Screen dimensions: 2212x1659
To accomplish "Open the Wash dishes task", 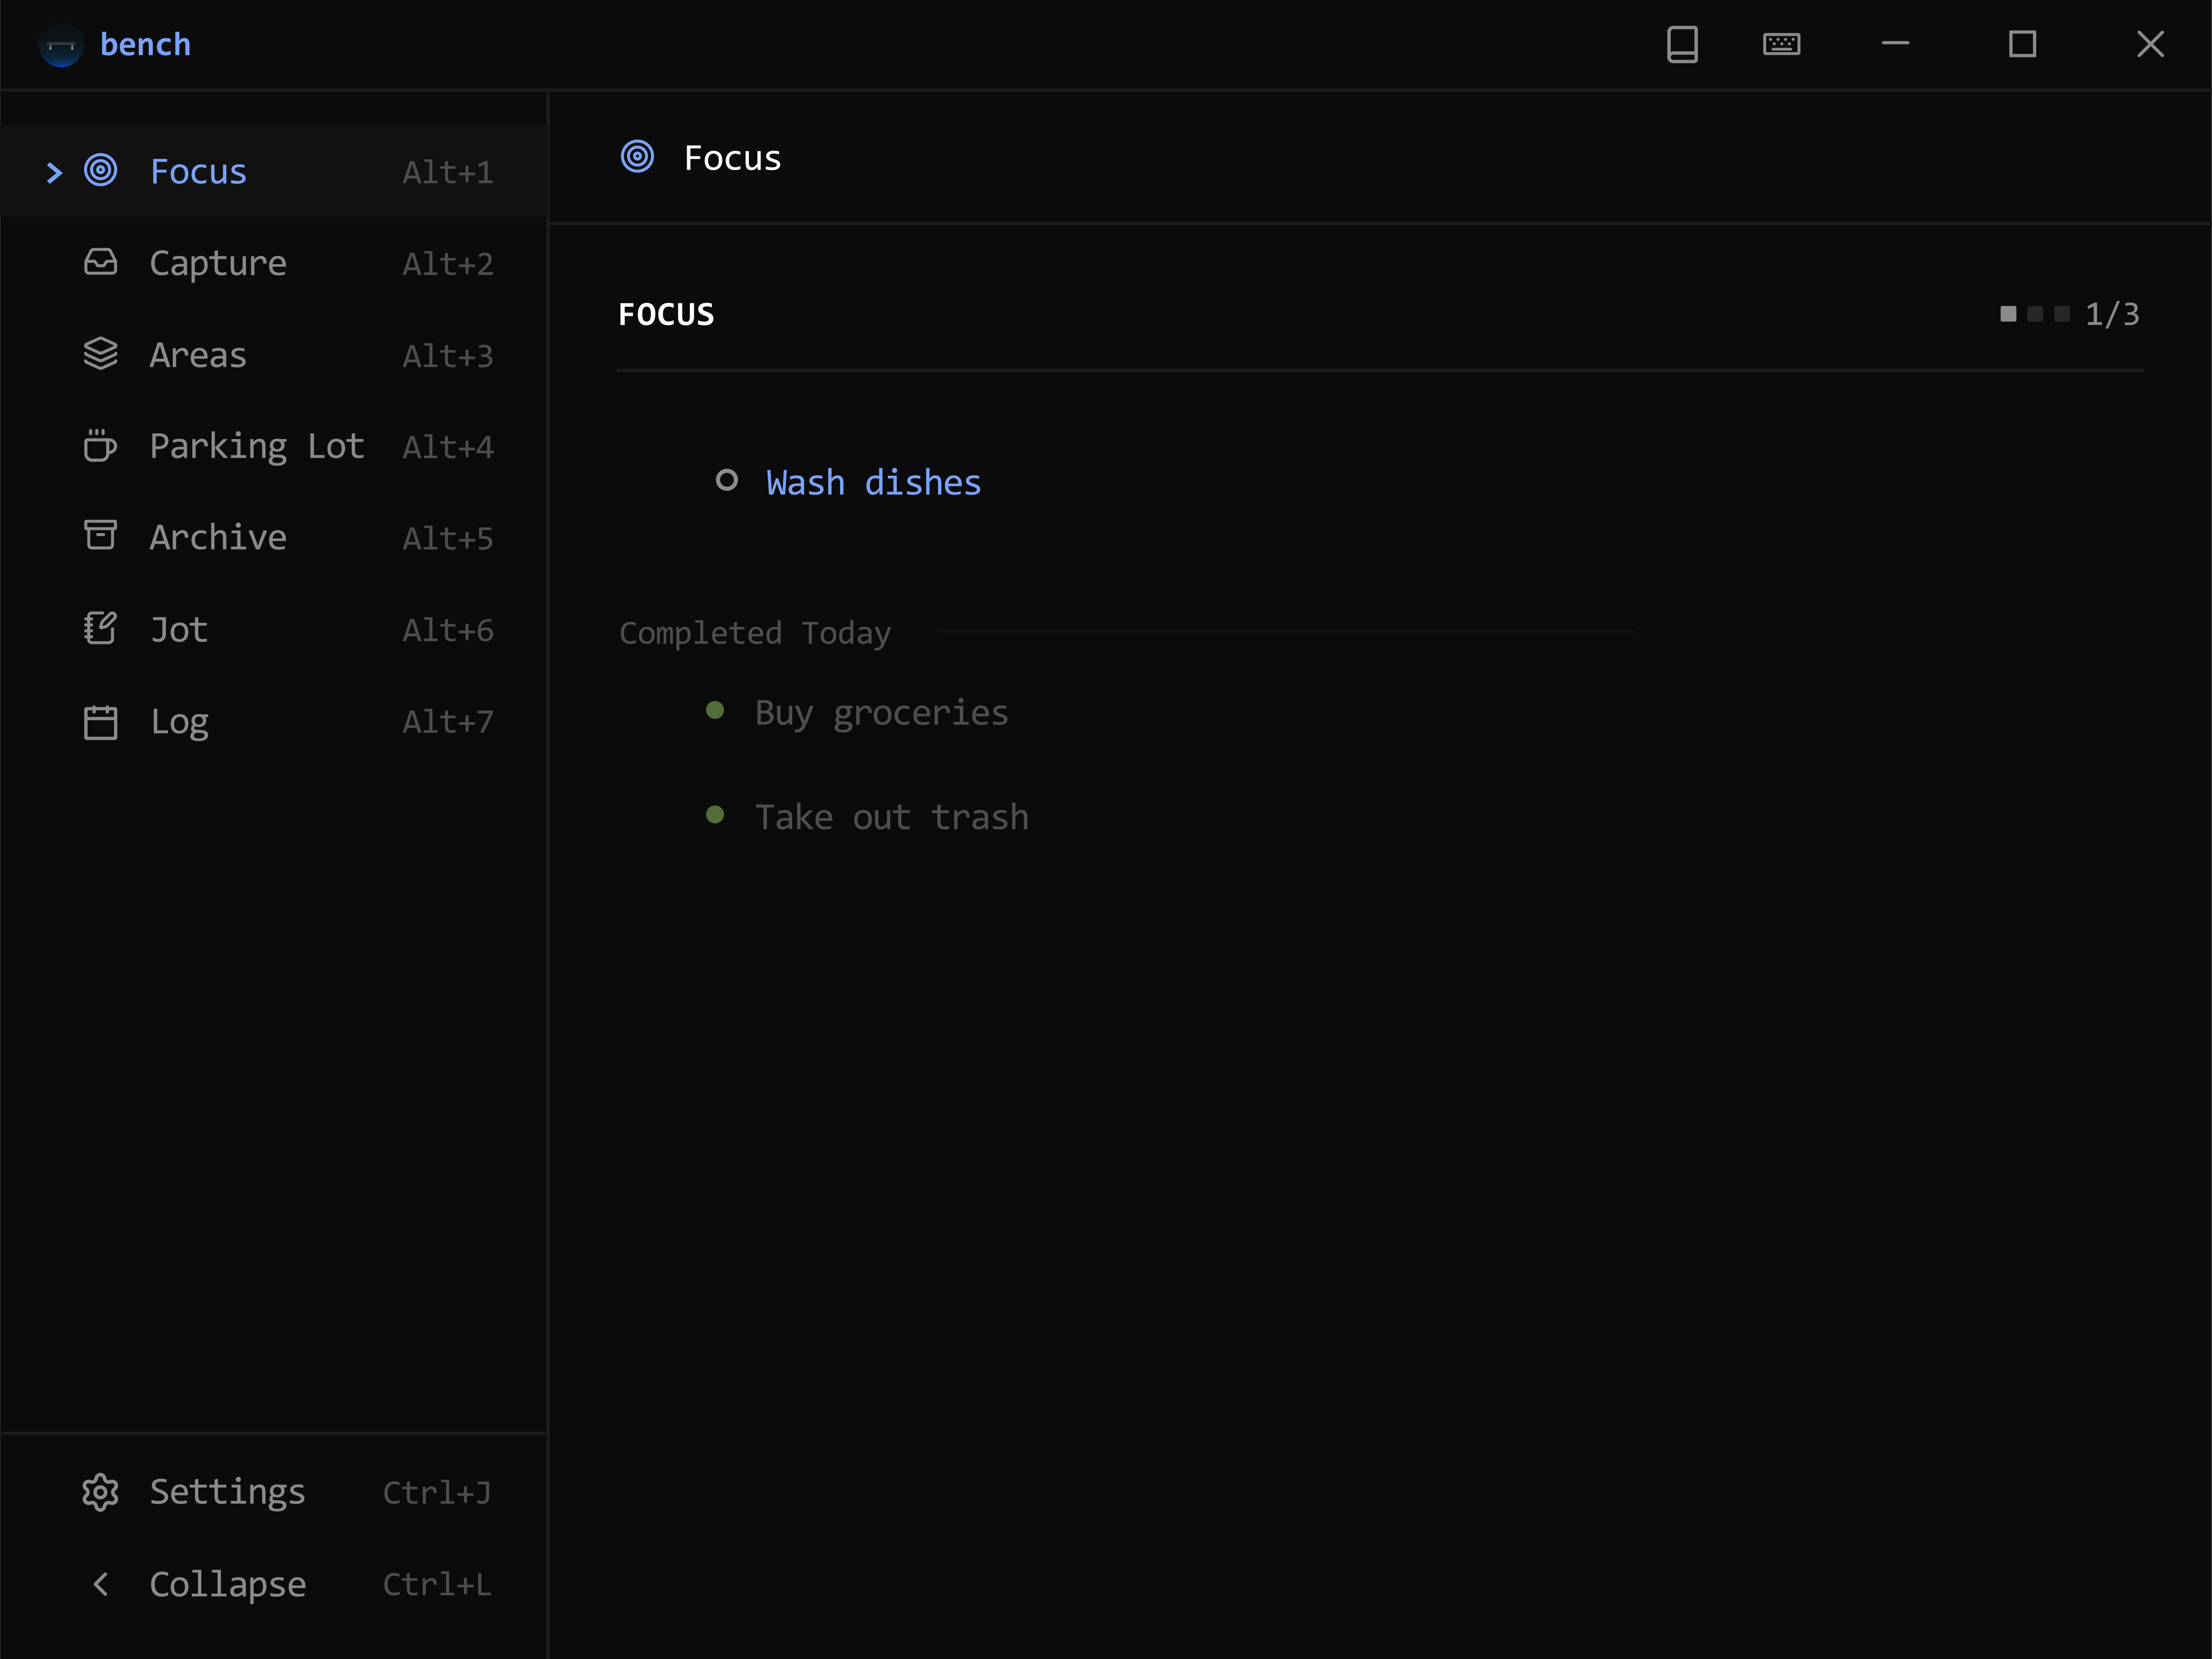I will point(874,483).
